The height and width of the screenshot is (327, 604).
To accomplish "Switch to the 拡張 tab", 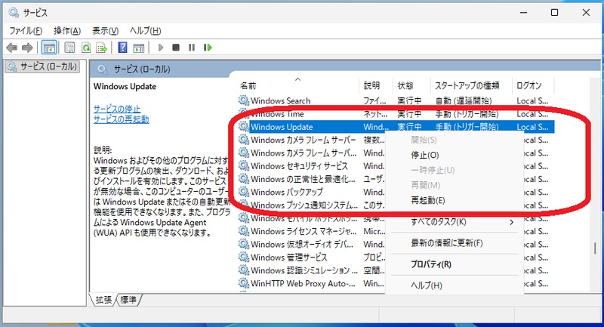I will coord(103,300).
